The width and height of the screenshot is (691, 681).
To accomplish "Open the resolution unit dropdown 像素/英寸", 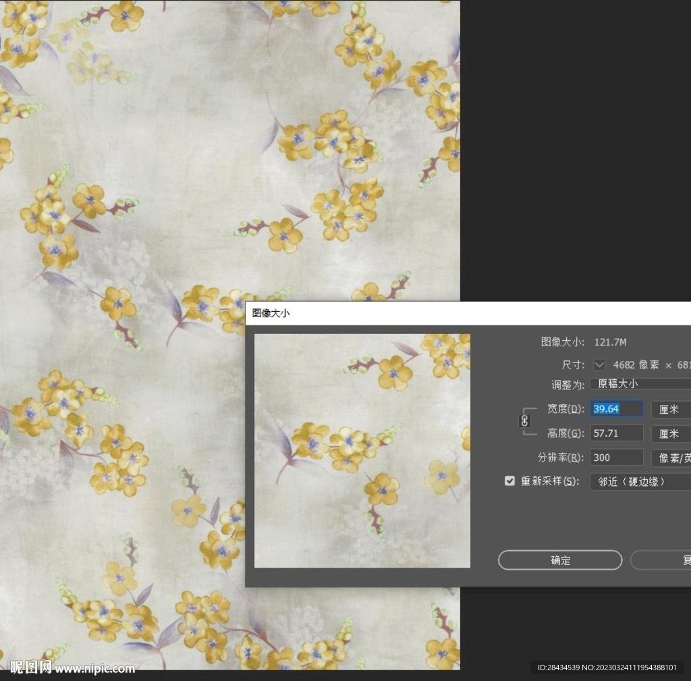I will [x=671, y=458].
